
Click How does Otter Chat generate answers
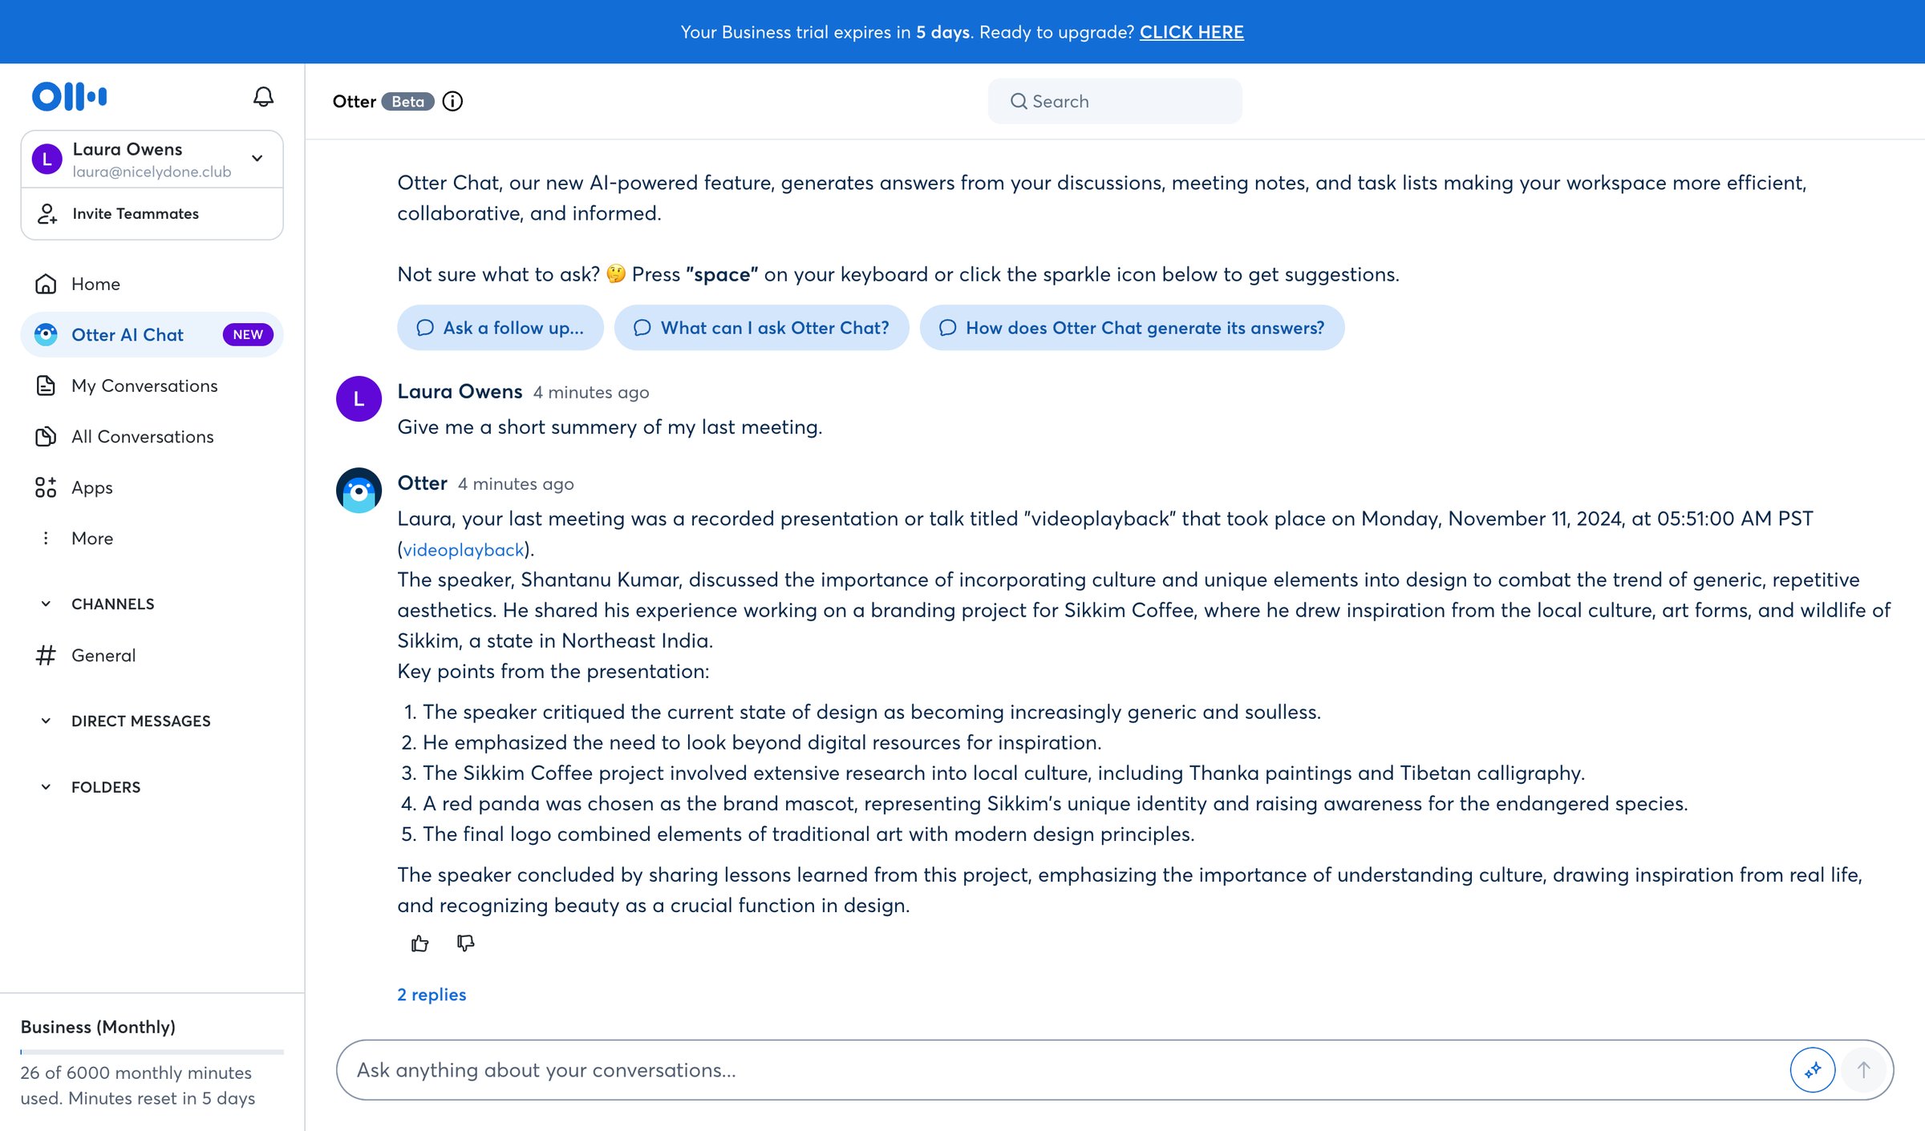pyautogui.click(x=1132, y=327)
